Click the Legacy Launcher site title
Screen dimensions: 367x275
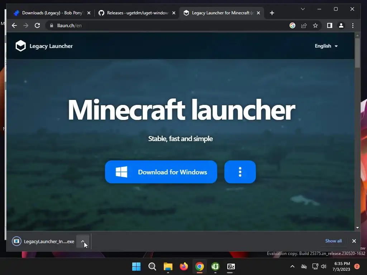(51, 46)
